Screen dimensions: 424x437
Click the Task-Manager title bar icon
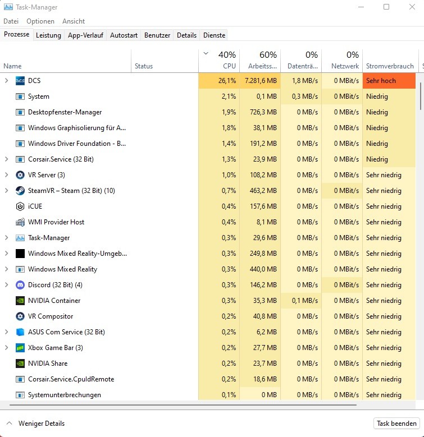coord(8,7)
